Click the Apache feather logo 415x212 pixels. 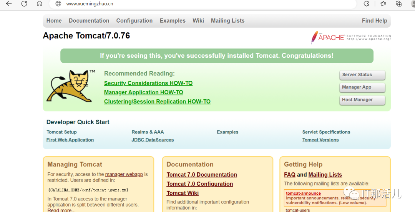[x=351, y=37]
